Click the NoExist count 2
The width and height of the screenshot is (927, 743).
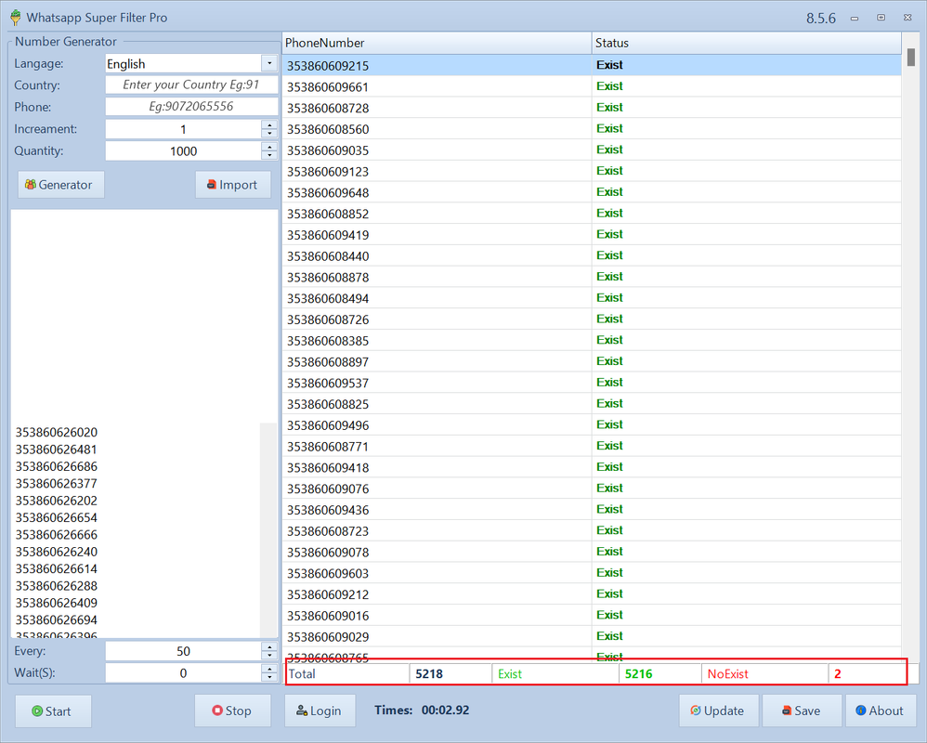point(838,674)
